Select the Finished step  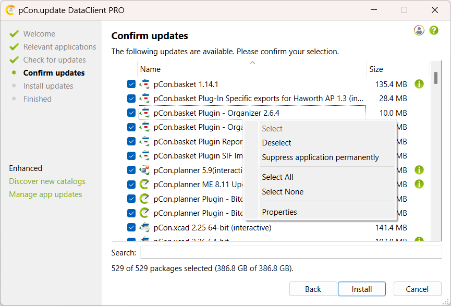point(38,99)
